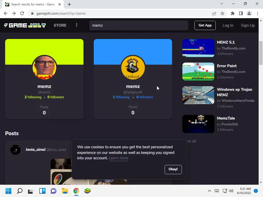Viewport: 263px width, 197px height.
Task: Open the Chat taskbar icon
Action: 53,191
